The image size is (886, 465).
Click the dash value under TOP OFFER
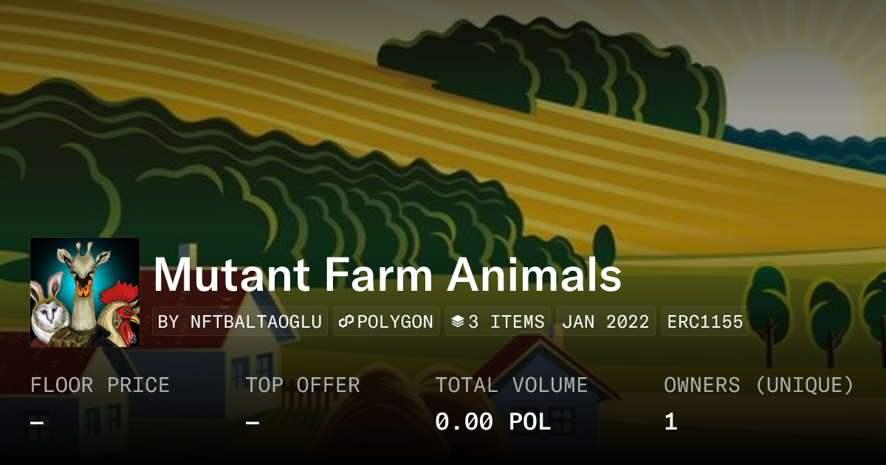[252, 422]
